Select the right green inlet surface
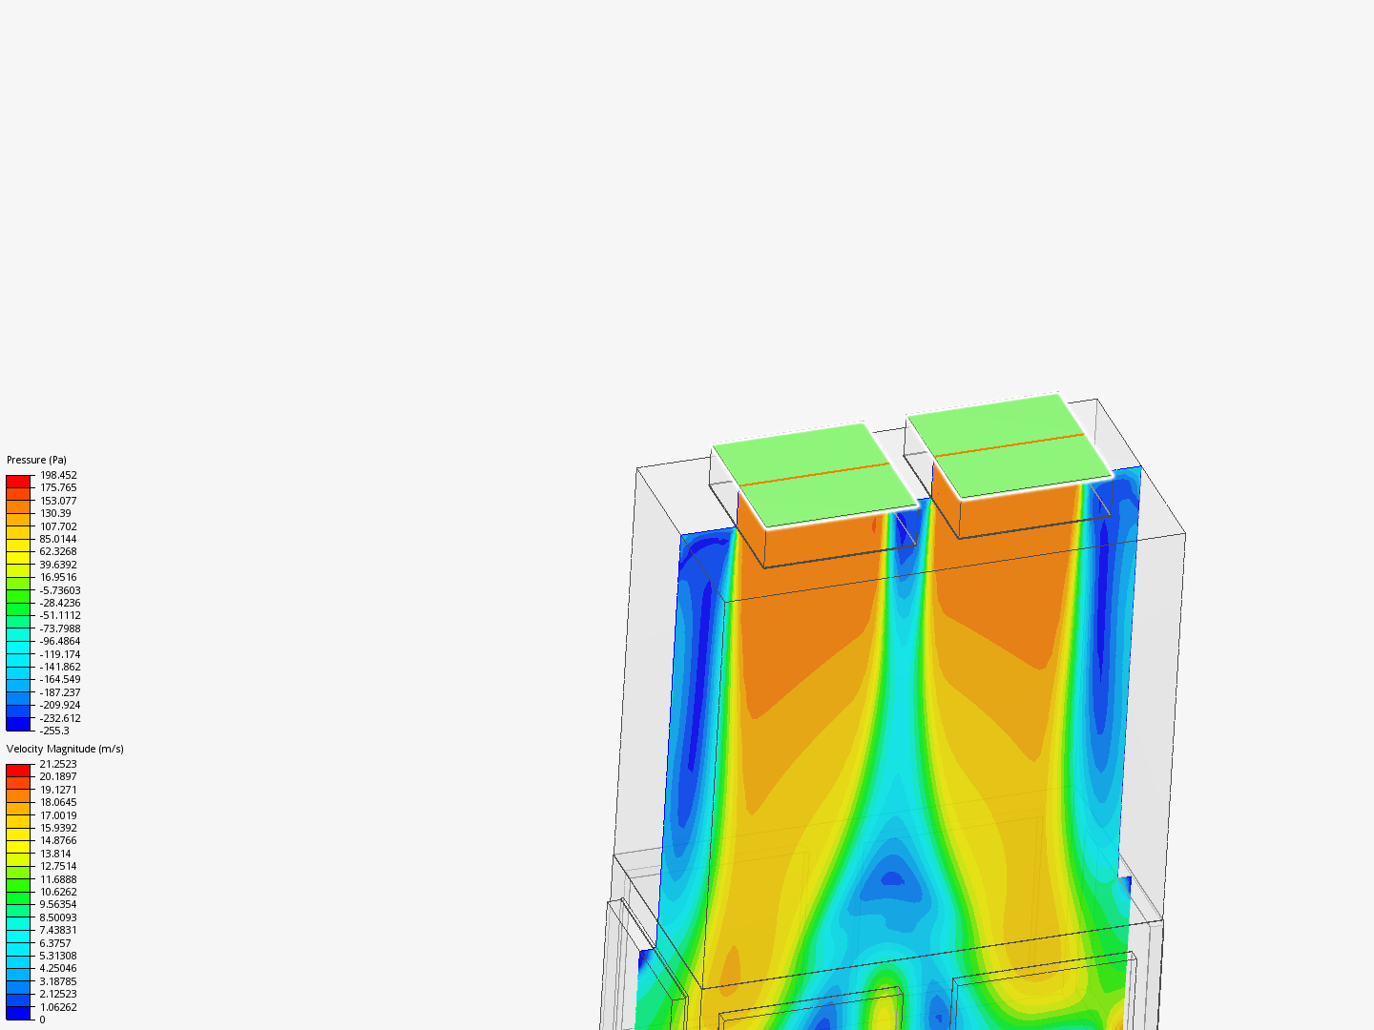 (1009, 446)
